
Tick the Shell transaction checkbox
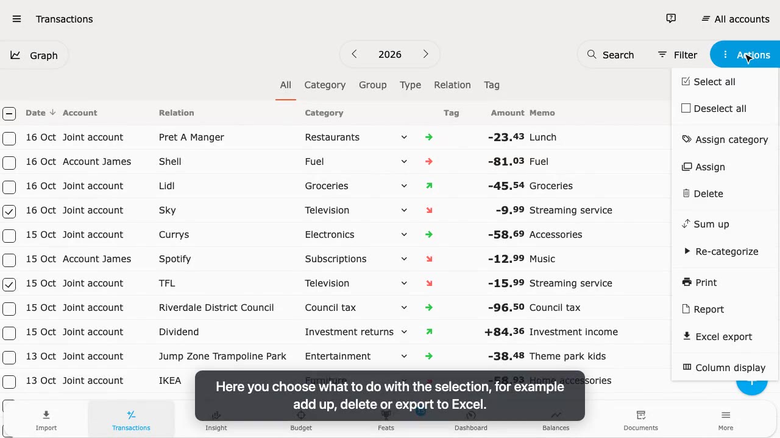pos(9,162)
